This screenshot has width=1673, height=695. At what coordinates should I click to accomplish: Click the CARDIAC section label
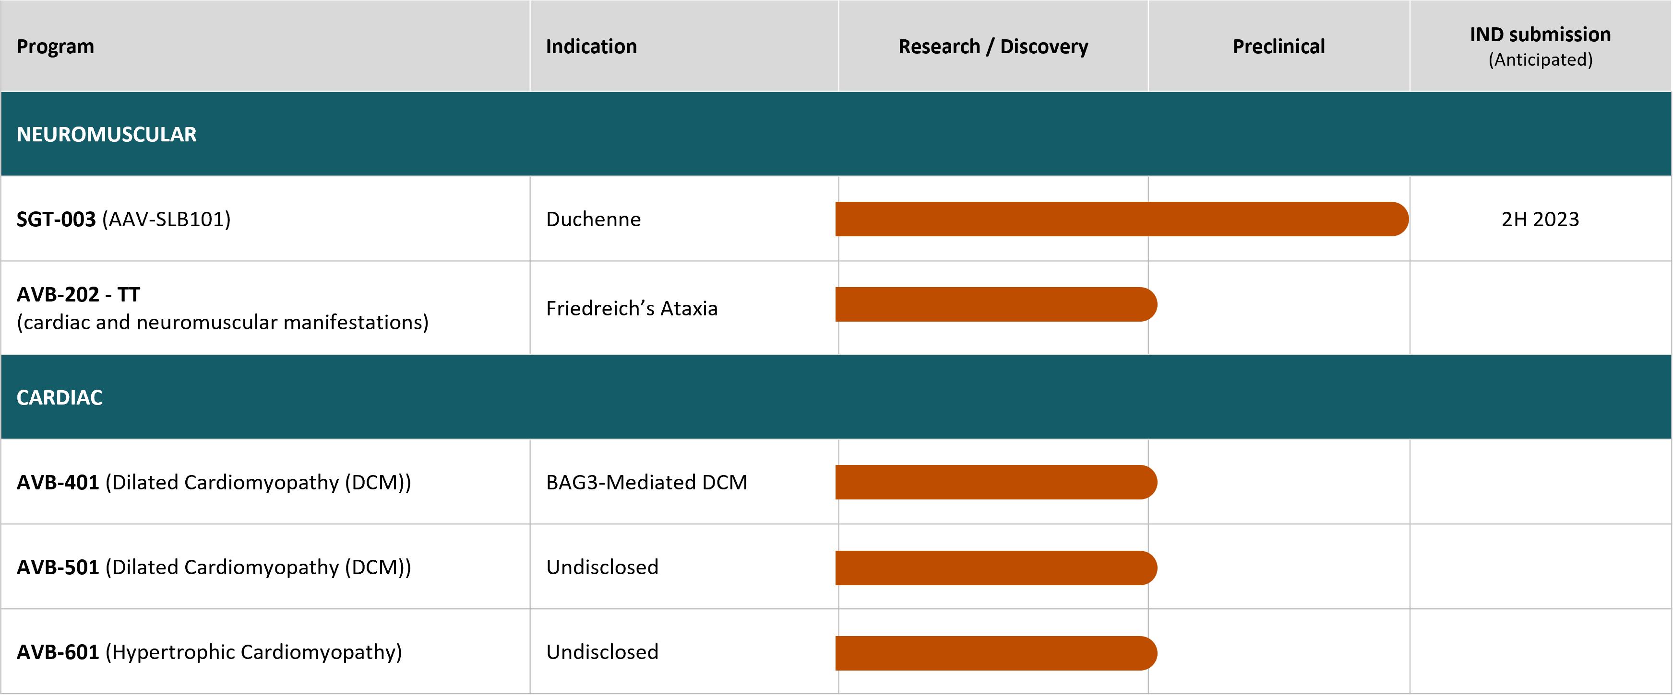click(x=59, y=397)
